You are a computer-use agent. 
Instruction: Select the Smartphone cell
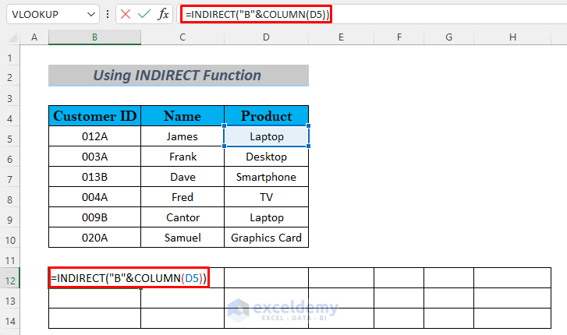266,177
